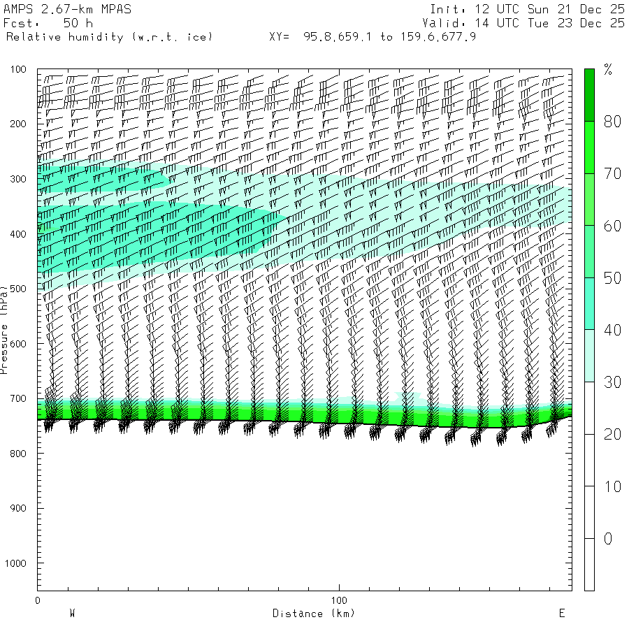The width and height of the screenshot is (629, 629).
Task: Click the XY coordinates text in header
Action: click(373, 36)
